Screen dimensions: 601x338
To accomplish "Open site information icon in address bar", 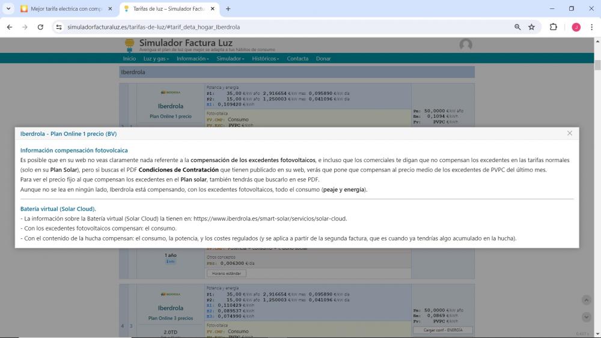I will [59, 27].
